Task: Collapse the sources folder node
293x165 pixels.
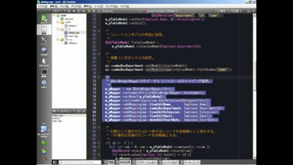Action: pyautogui.click(x=58, y=29)
